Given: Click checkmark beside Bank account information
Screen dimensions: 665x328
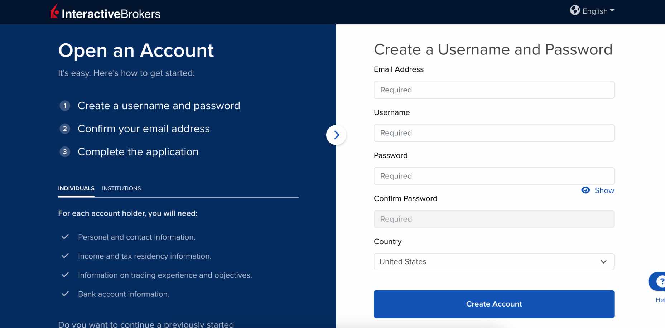Looking at the screenshot, I should 65,294.
